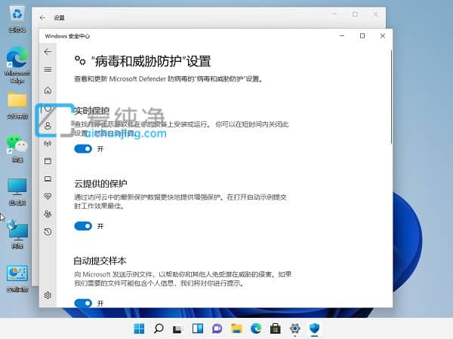Turn off the 自动提交样本 toggle
Screen dimensions: 453x339
(x=83, y=303)
